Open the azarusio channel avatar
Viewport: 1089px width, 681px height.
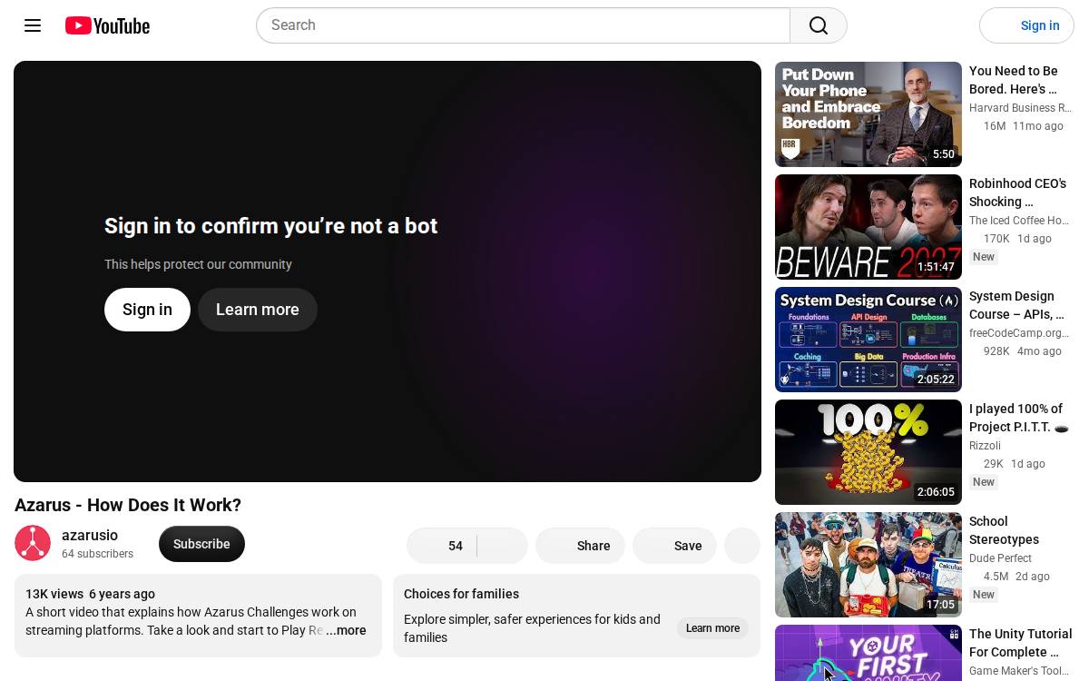(33, 544)
